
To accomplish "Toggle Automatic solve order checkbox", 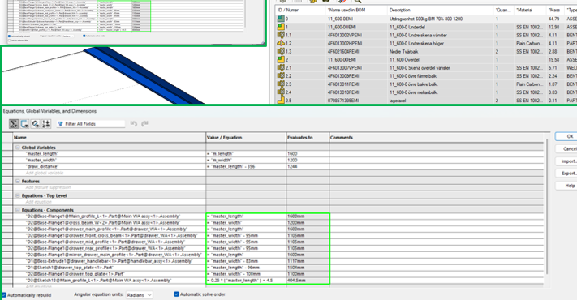I will (176, 294).
